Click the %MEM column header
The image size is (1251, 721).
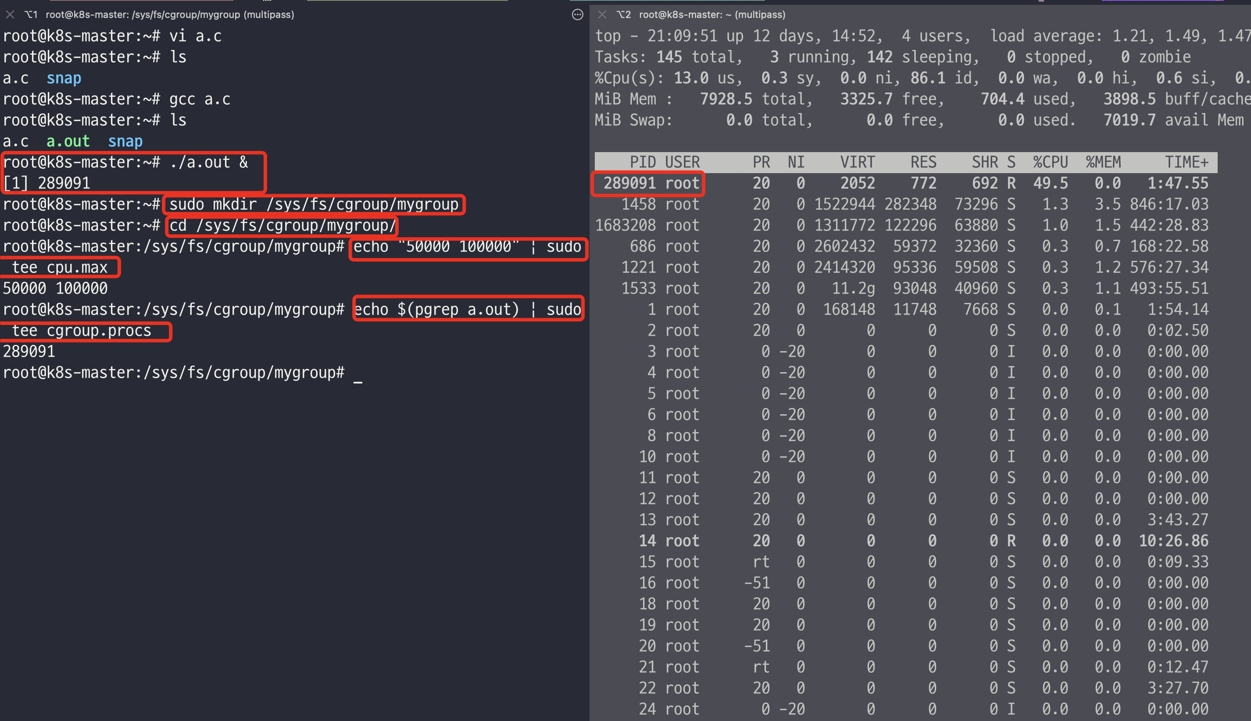[x=1103, y=163]
